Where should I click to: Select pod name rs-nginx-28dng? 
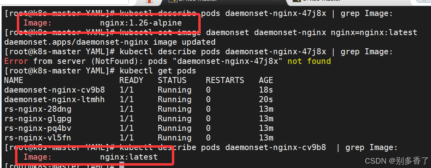click(x=38, y=109)
